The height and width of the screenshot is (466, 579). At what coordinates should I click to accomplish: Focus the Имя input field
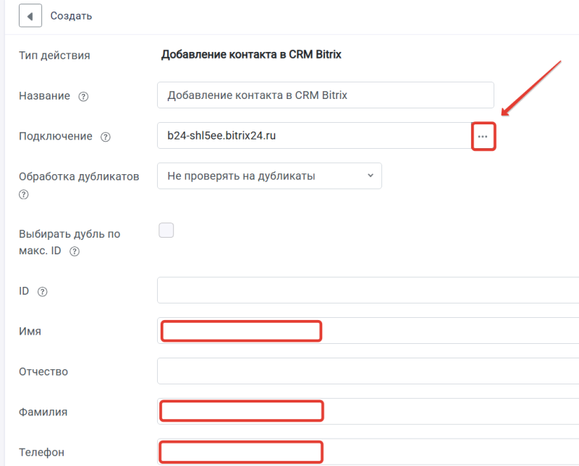[x=368, y=331]
